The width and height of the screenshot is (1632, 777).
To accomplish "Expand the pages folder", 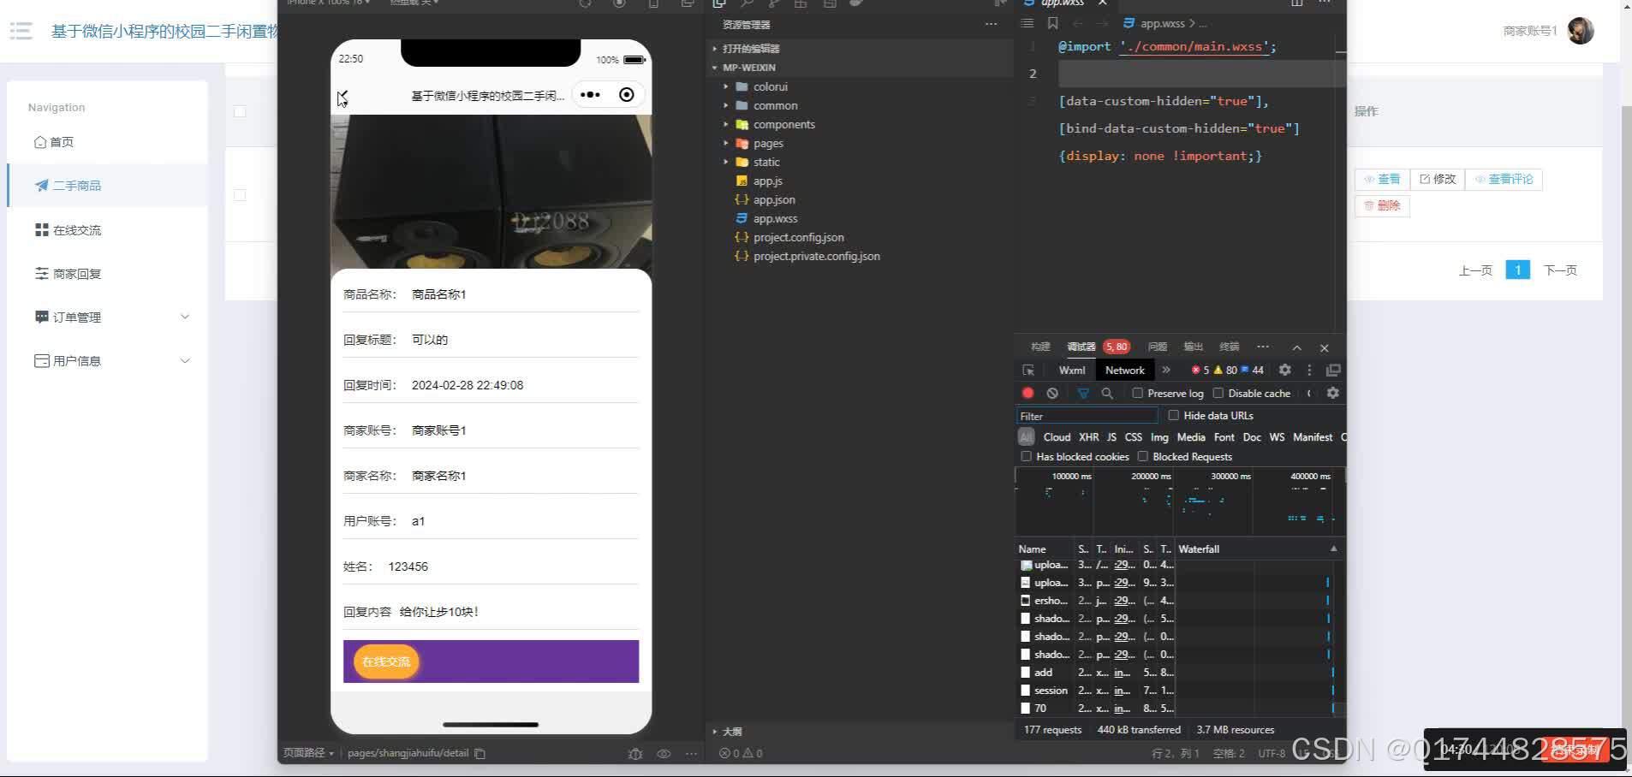I will point(759,143).
